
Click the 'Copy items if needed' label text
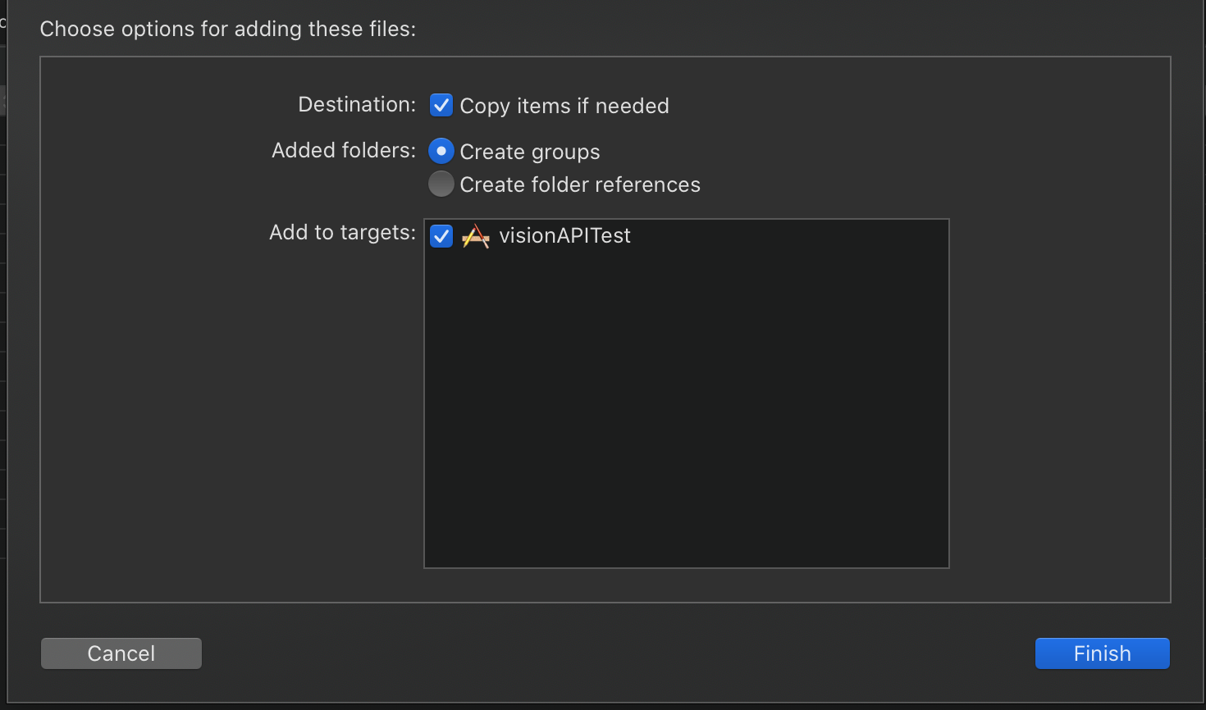click(x=564, y=106)
